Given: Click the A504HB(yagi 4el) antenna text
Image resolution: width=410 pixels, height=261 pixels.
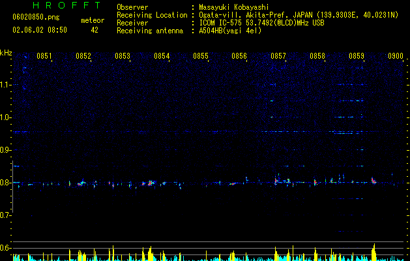Looking at the screenshot, I should (x=230, y=31).
